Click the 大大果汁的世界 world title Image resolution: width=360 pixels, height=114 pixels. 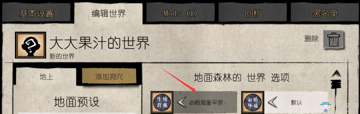click(99, 43)
